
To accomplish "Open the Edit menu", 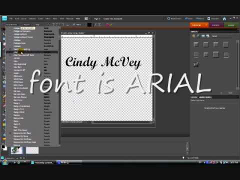I will coord(17,18).
